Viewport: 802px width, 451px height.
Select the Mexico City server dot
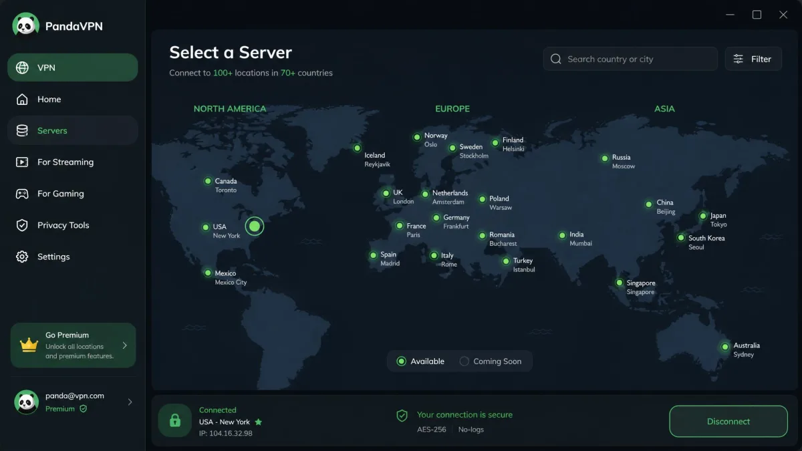[x=208, y=273]
